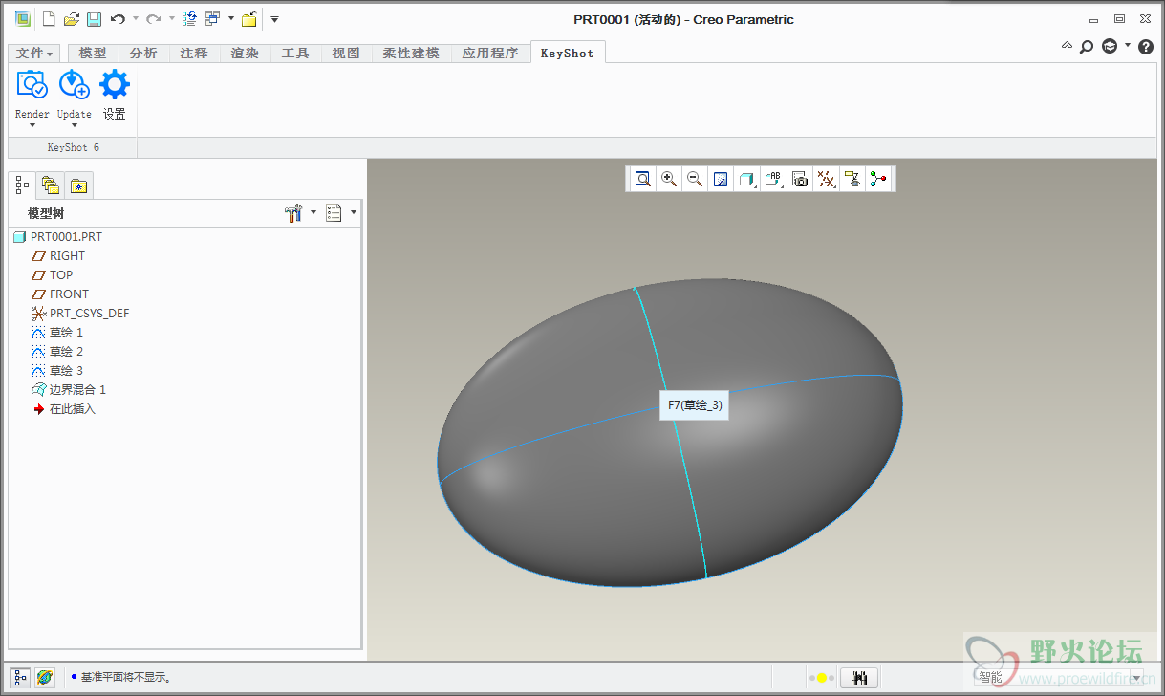Click the Windows switcher icon

pyautogui.click(x=213, y=19)
